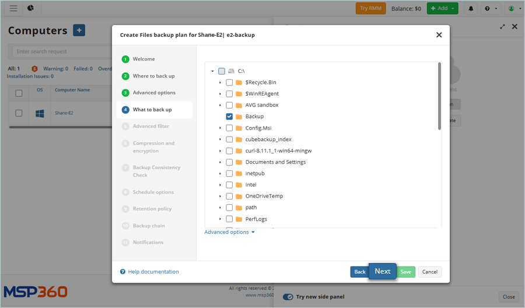The height and width of the screenshot is (308, 525).
Task: Click the folder tree vertical scrollbar
Action: tap(439, 96)
